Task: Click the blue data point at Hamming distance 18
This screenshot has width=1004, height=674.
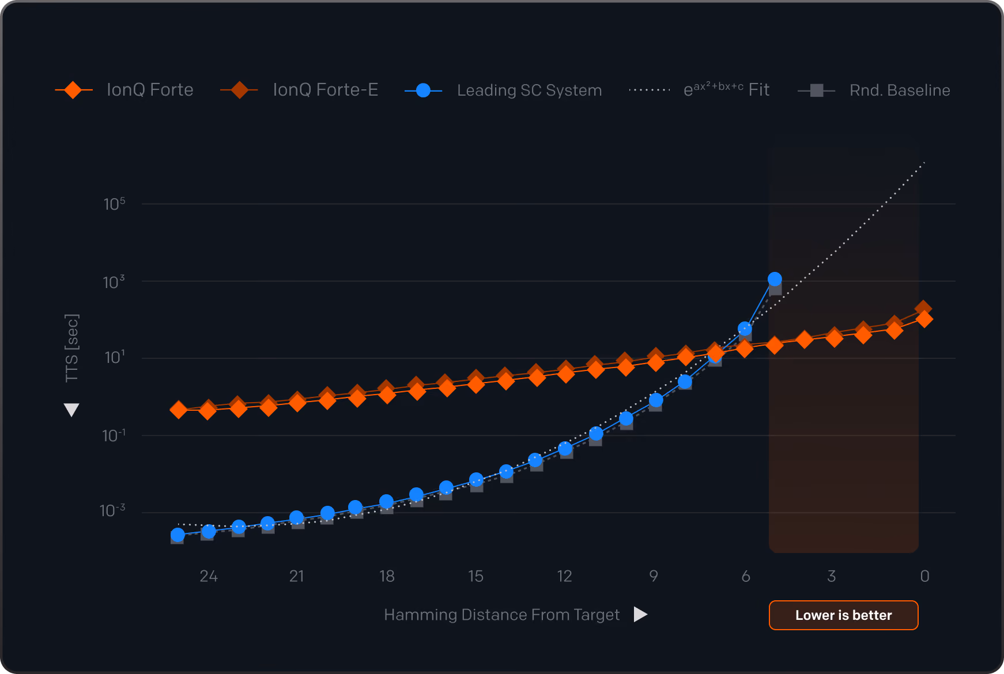Action: (x=386, y=502)
